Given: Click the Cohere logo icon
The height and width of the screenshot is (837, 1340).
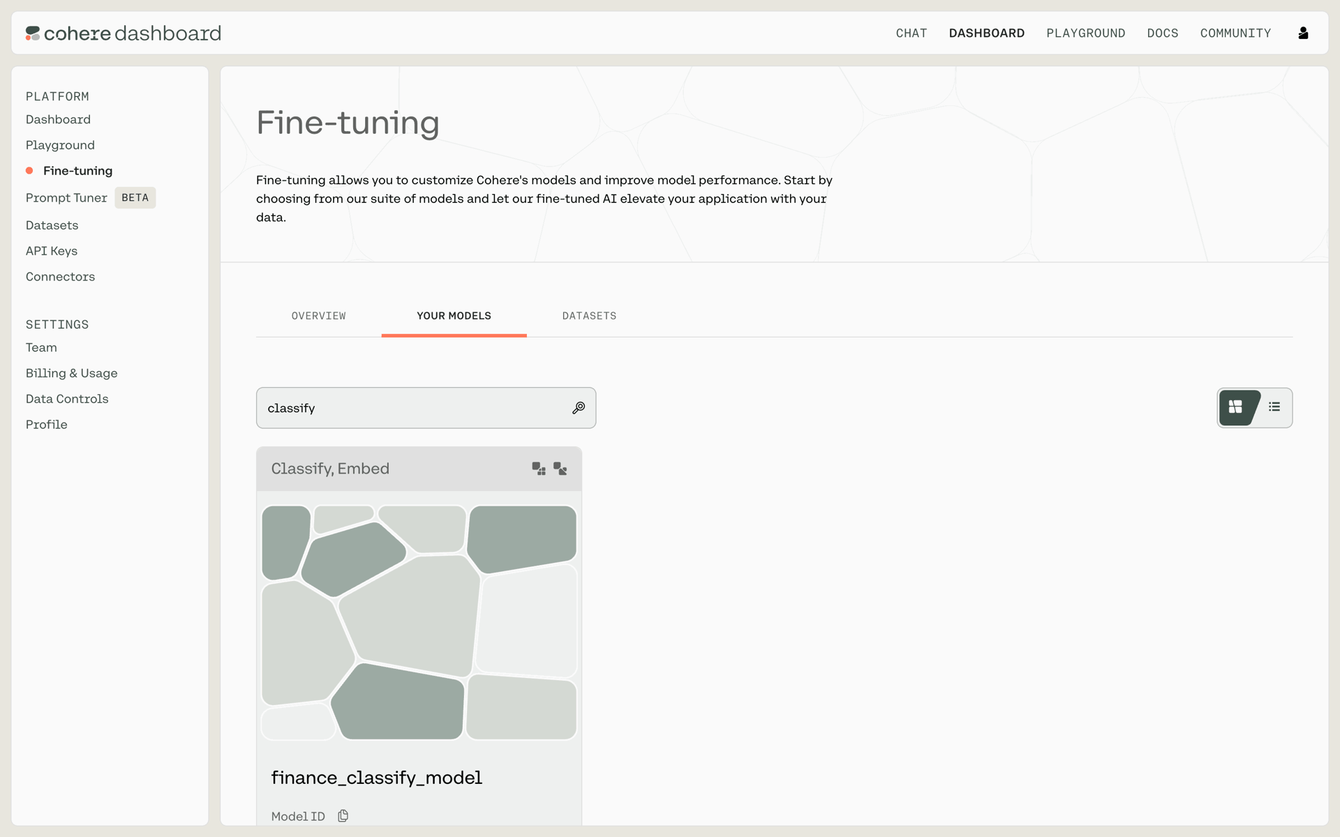Looking at the screenshot, I should point(33,33).
